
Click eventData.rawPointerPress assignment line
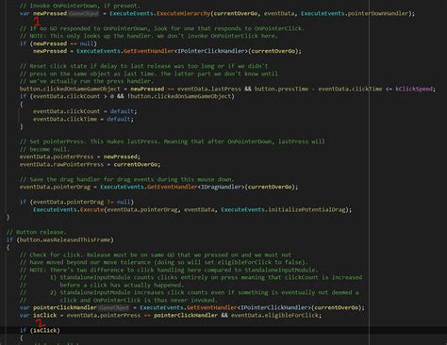pos(90,164)
